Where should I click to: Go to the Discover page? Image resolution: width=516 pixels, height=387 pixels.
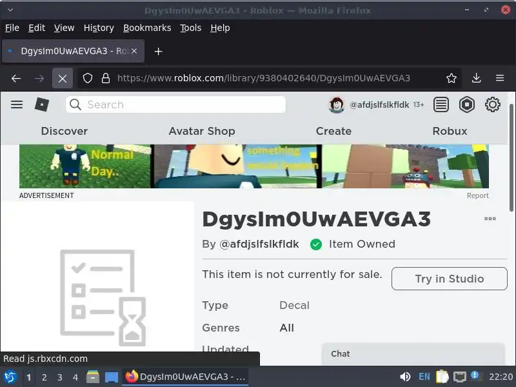64,131
